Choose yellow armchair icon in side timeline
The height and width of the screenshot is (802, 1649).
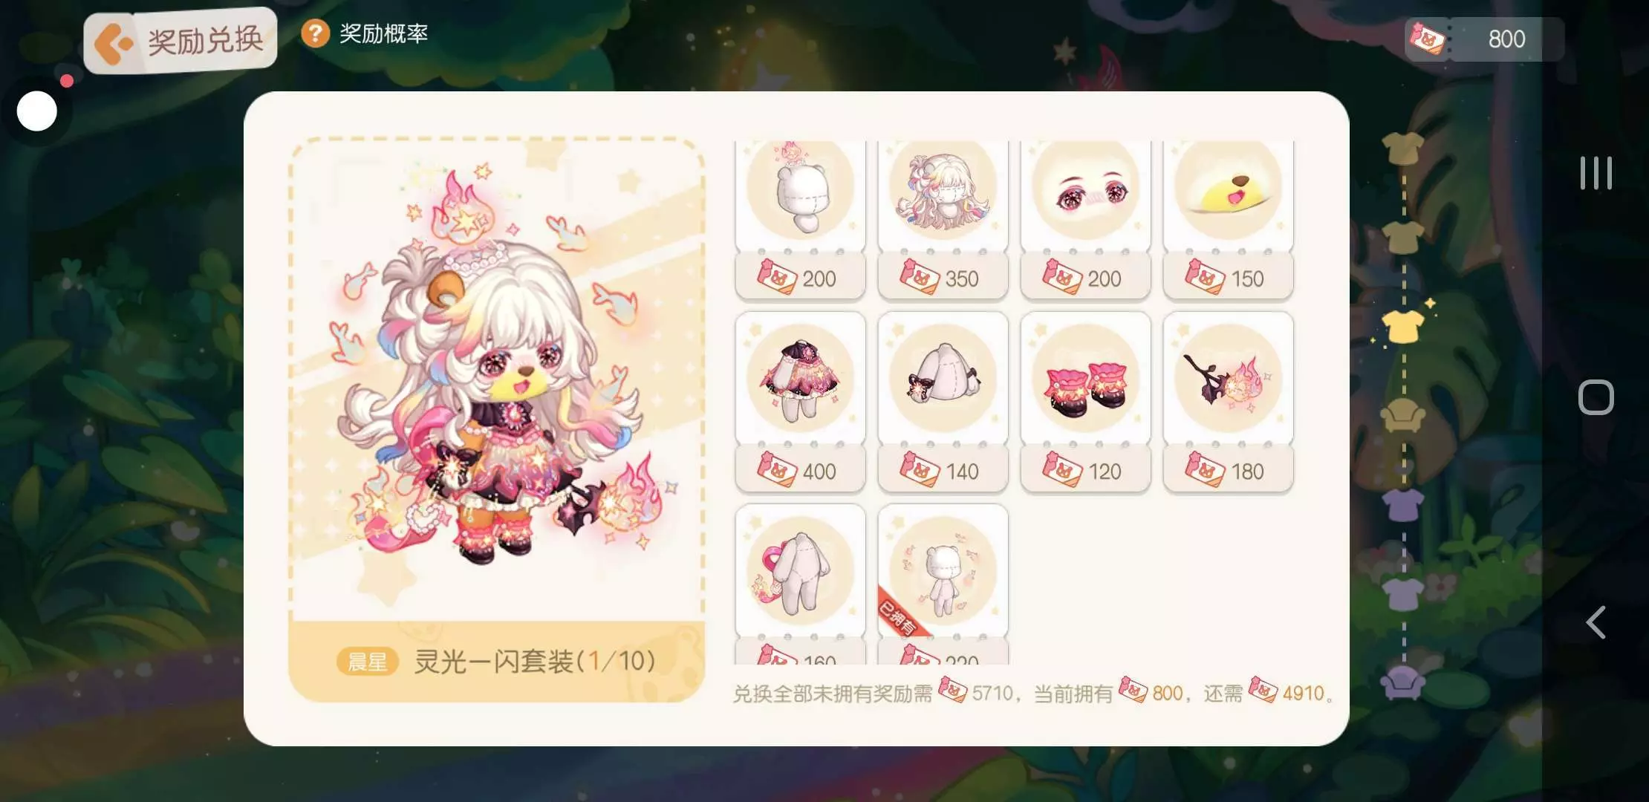[1402, 415]
